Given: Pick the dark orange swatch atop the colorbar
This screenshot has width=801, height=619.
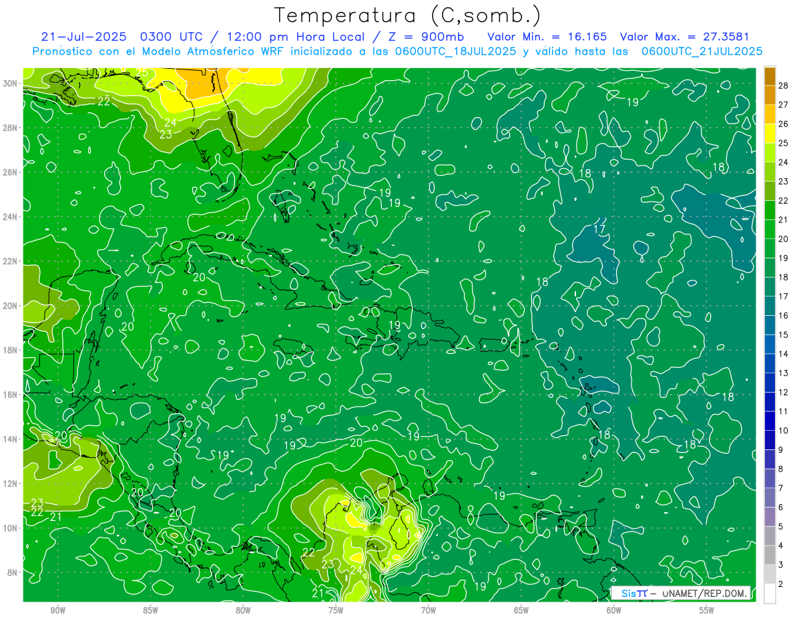Looking at the screenshot, I should (x=770, y=75).
